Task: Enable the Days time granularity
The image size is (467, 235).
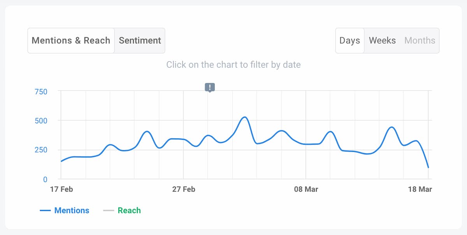Action: (349, 40)
